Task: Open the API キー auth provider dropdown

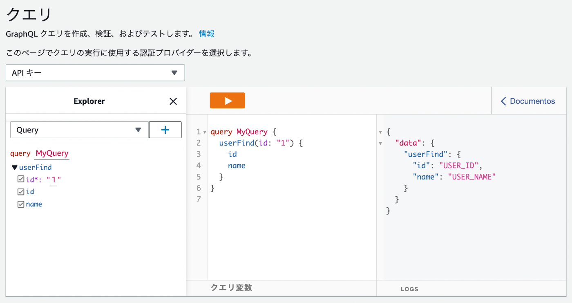Action: coord(95,73)
